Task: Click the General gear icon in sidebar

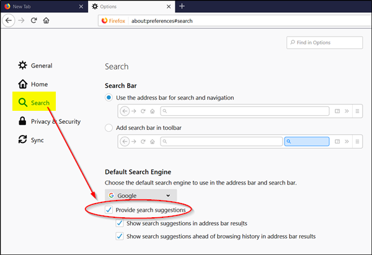Action: 23,66
